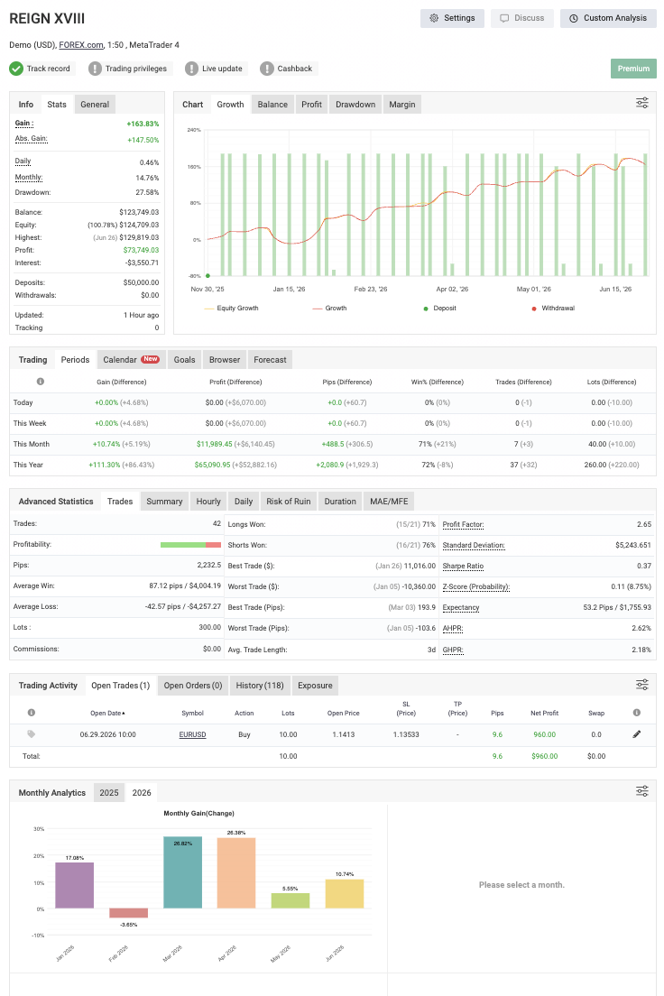Click the Apr 2026 26.38% bar
This screenshot has width=664, height=996.
pyautogui.click(x=236, y=872)
